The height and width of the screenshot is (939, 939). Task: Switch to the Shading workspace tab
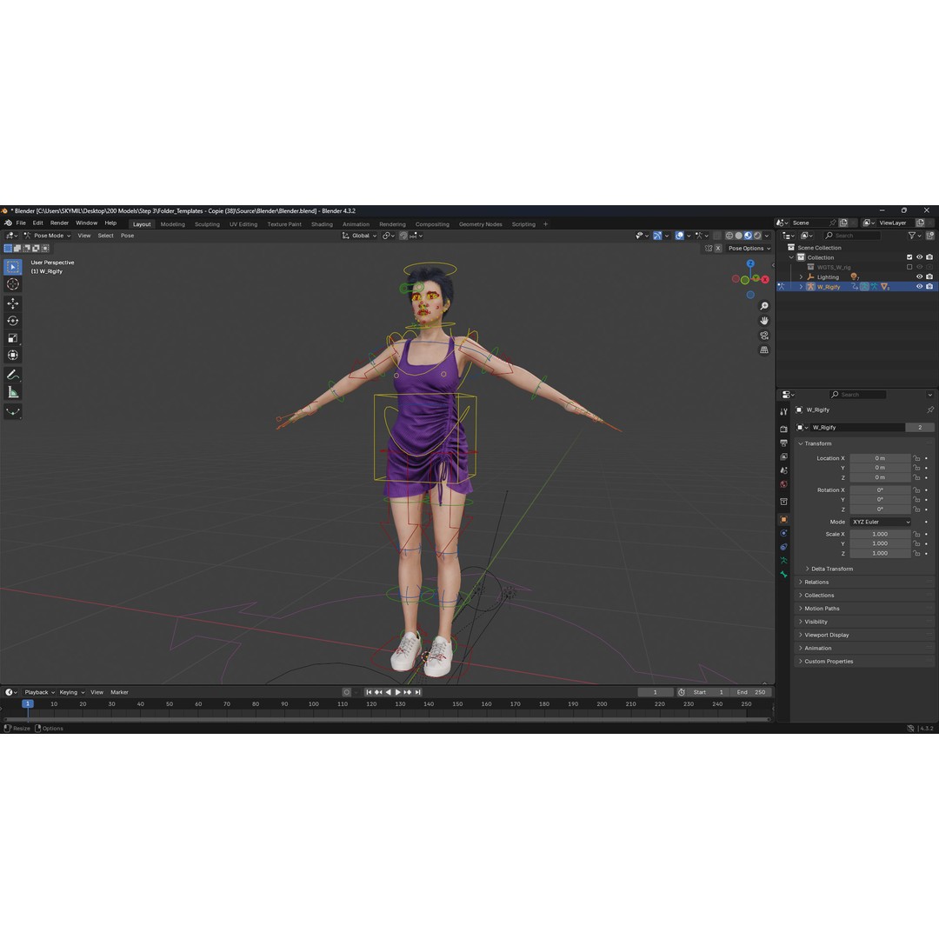[x=322, y=224]
